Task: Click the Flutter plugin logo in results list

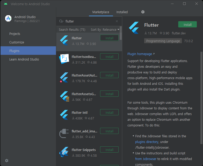Action: [64, 40]
